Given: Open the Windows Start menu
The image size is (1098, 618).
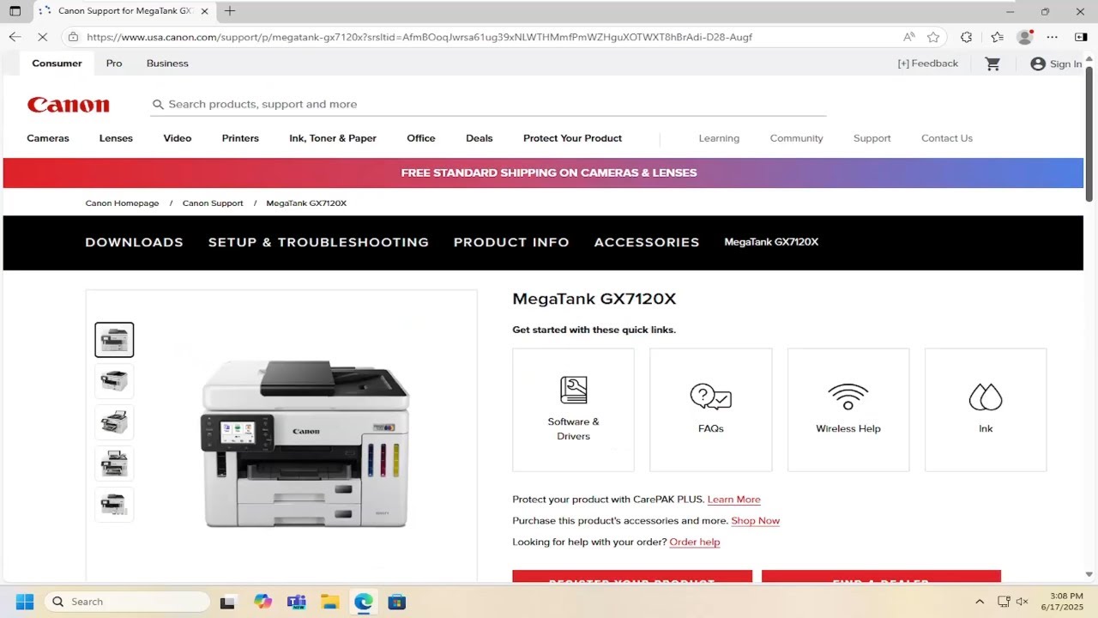Looking at the screenshot, I should tap(24, 602).
